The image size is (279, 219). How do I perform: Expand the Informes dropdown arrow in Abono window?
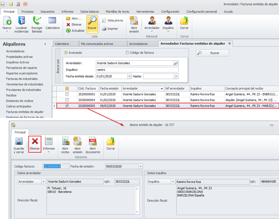tap(48, 152)
